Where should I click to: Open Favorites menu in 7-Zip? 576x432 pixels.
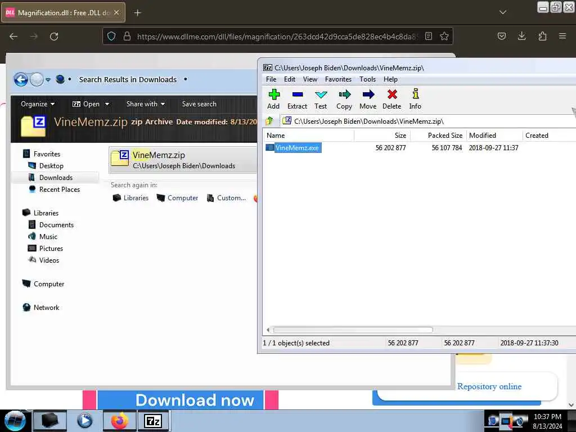[x=338, y=79]
